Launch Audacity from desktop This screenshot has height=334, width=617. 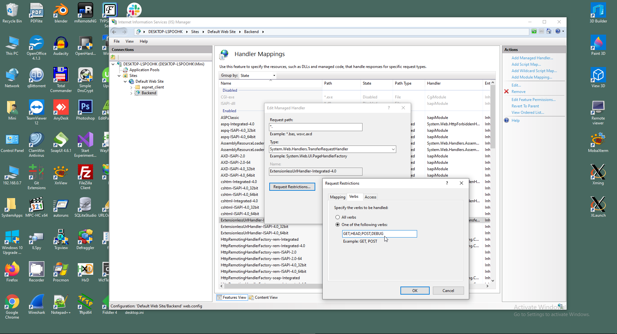point(61,46)
